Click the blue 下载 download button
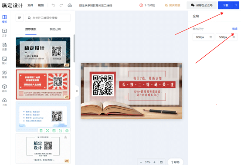241x165 pixels. click(226, 5)
